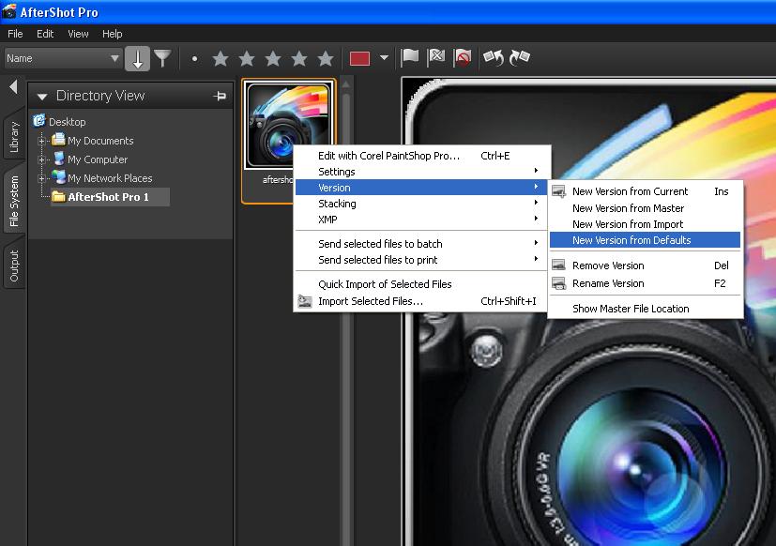
Task: Open the Stacking submenu
Action: (x=421, y=204)
